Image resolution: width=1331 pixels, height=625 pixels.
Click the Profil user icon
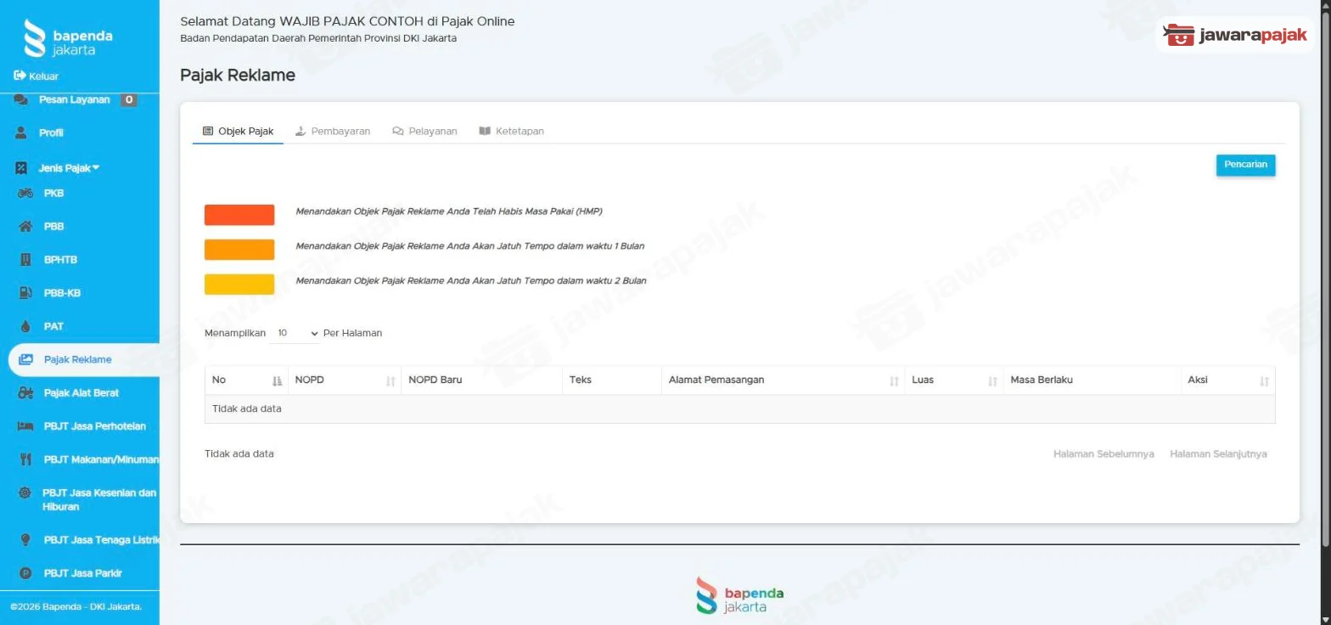pos(21,133)
